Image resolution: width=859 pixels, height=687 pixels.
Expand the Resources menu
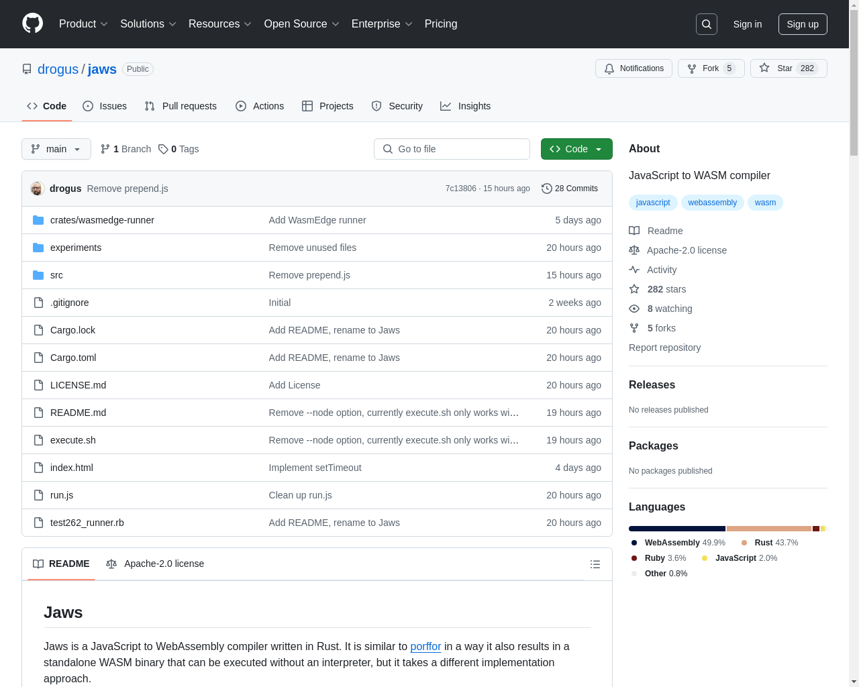click(x=220, y=24)
